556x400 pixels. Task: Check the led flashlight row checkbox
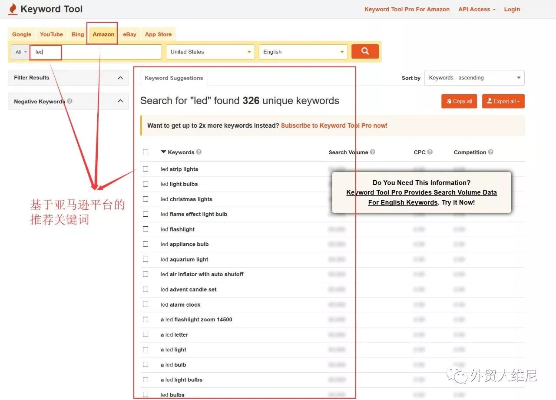[x=146, y=229]
